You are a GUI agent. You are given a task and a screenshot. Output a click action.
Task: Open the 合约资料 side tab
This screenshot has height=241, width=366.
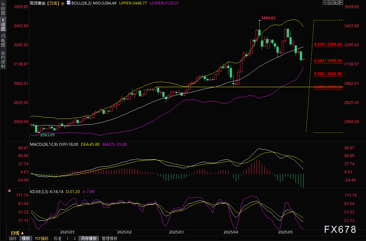click(x=3, y=60)
